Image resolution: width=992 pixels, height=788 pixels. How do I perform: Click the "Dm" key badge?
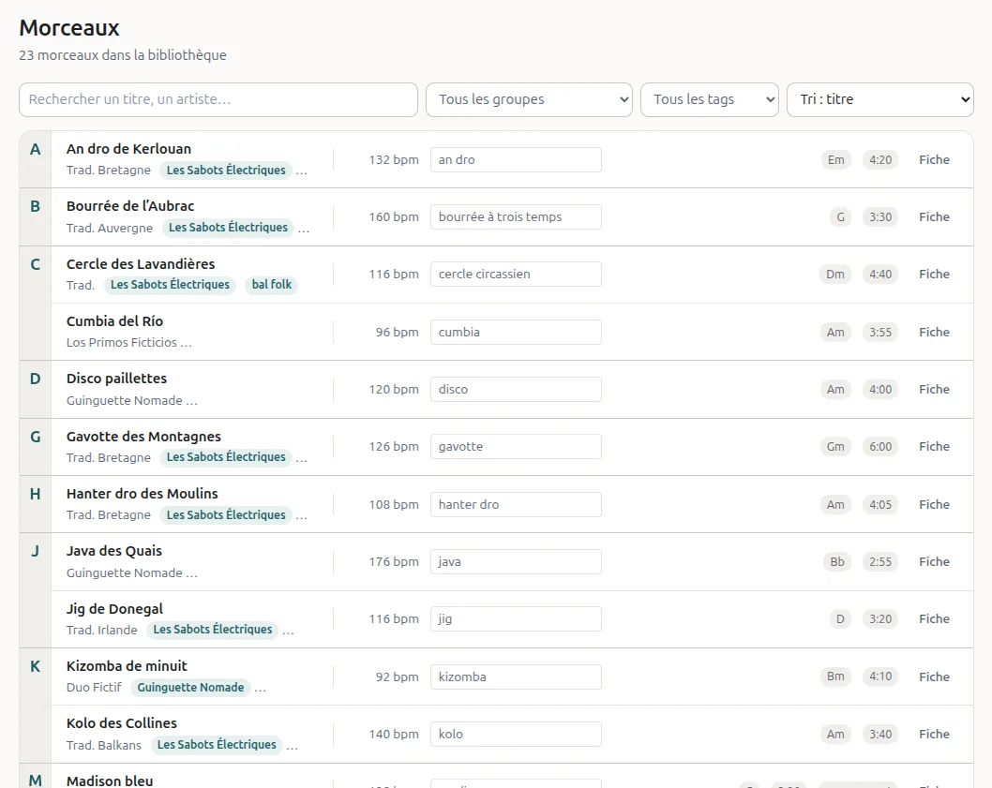835,274
